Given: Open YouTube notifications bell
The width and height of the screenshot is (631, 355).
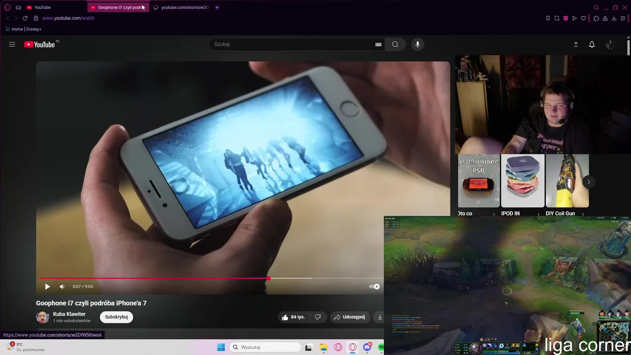Looking at the screenshot, I should click(592, 44).
